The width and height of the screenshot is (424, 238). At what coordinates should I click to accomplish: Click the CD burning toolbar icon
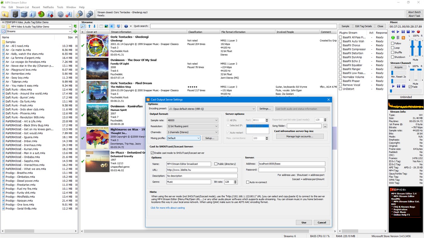60,14
